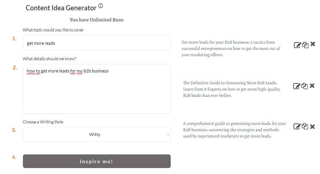Select the Definitive Guide idea text
The height and width of the screenshot is (174, 320).
[x=231, y=89]
